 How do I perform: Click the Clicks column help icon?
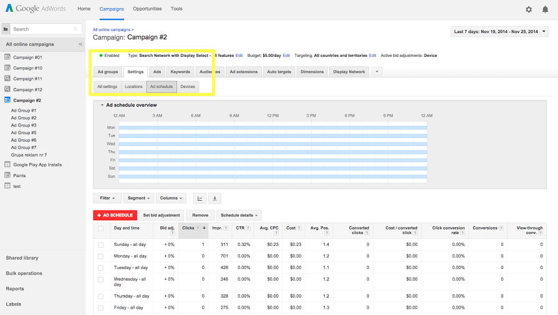(198, 228)
